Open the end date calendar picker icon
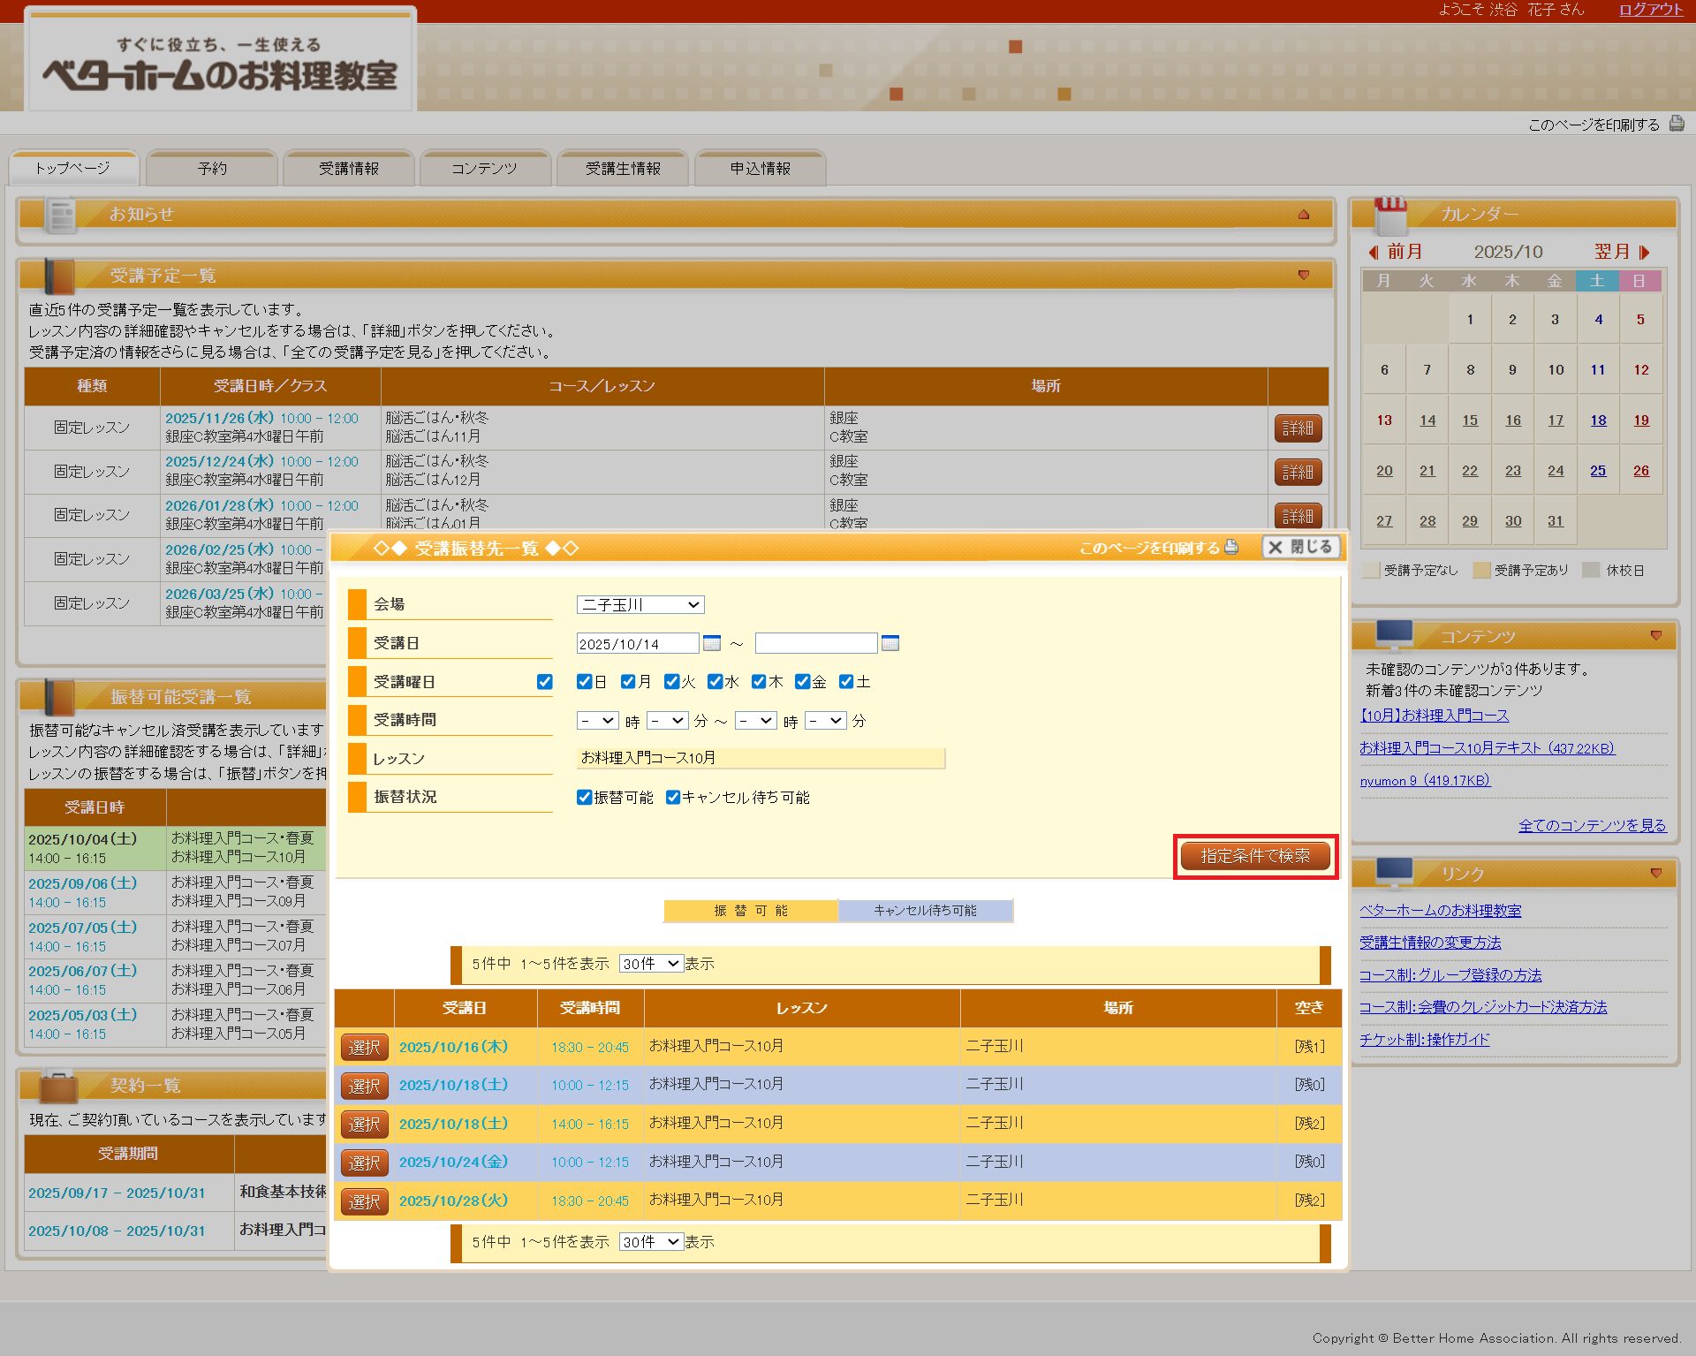This screenshot has height=1356, width=1696. click(890, 643)
